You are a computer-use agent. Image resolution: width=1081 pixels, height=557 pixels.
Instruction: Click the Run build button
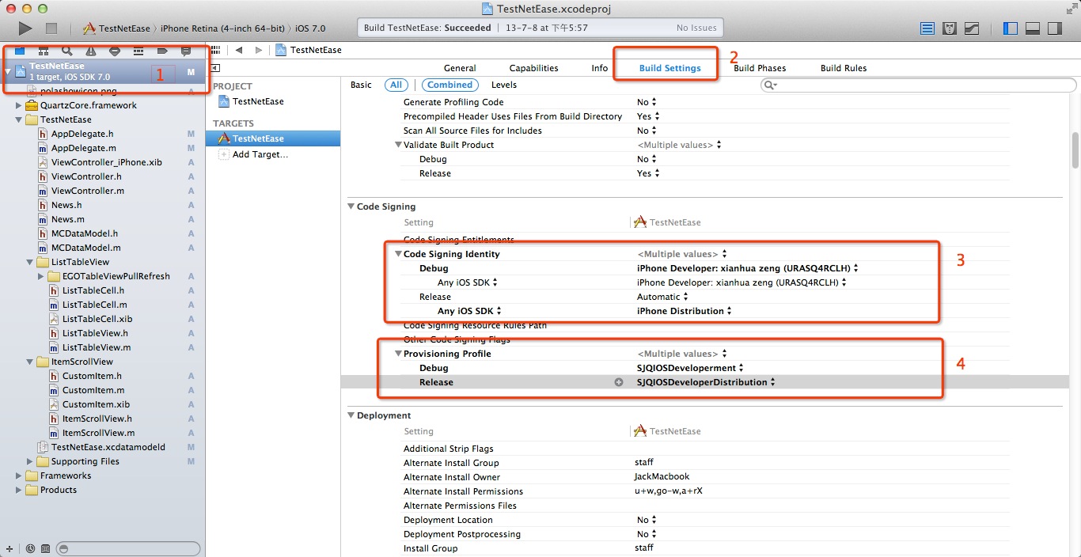tap(25, 28)
